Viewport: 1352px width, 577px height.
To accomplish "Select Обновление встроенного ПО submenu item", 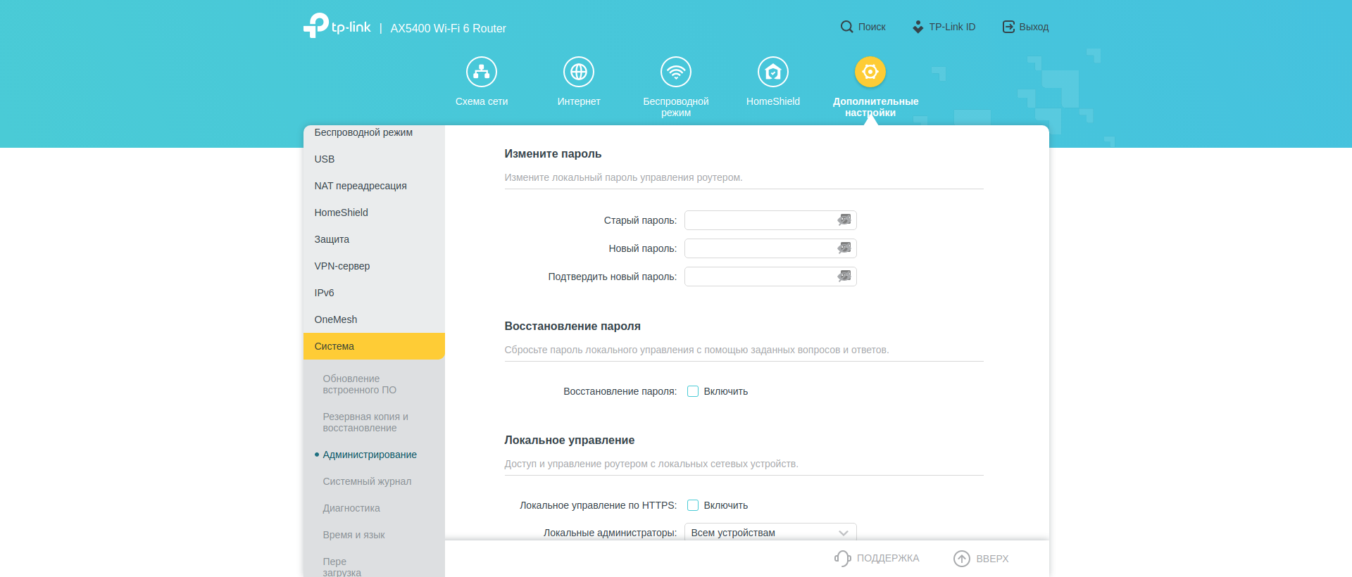I will point(359,384).
